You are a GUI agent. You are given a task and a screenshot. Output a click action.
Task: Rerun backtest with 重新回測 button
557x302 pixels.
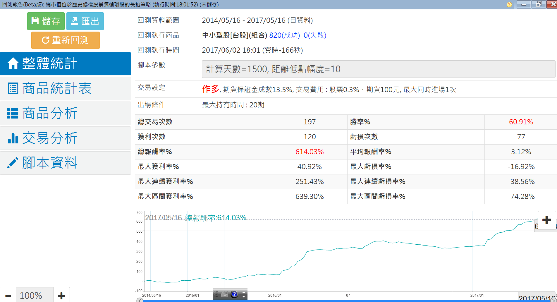[x=65, y=40]
